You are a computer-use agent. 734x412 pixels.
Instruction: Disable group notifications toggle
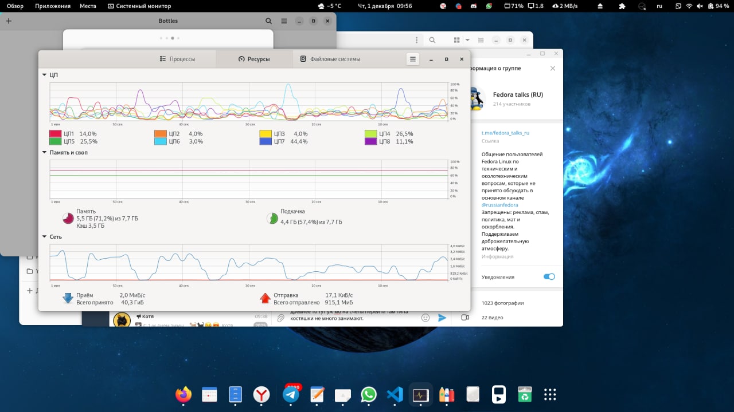549,277
